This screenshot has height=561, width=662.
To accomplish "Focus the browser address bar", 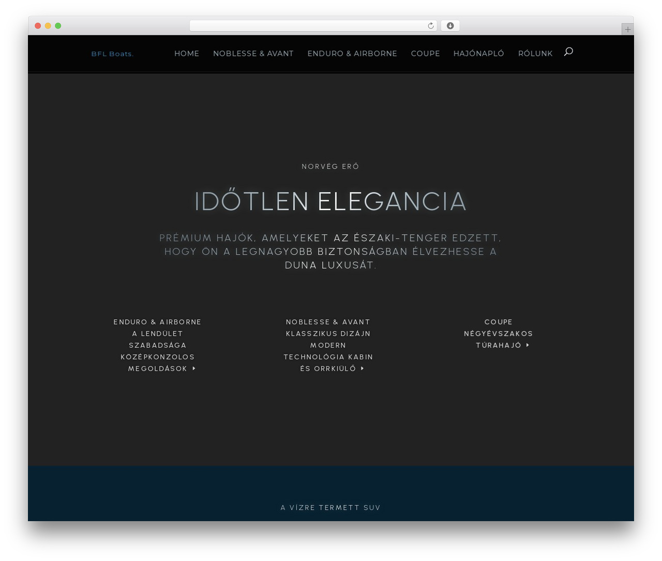I will click(x=313, y=26).
